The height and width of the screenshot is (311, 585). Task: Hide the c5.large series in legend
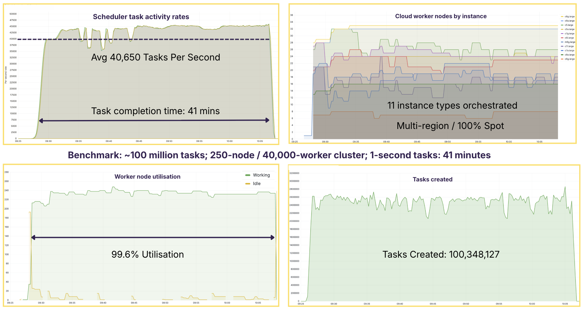569,25
